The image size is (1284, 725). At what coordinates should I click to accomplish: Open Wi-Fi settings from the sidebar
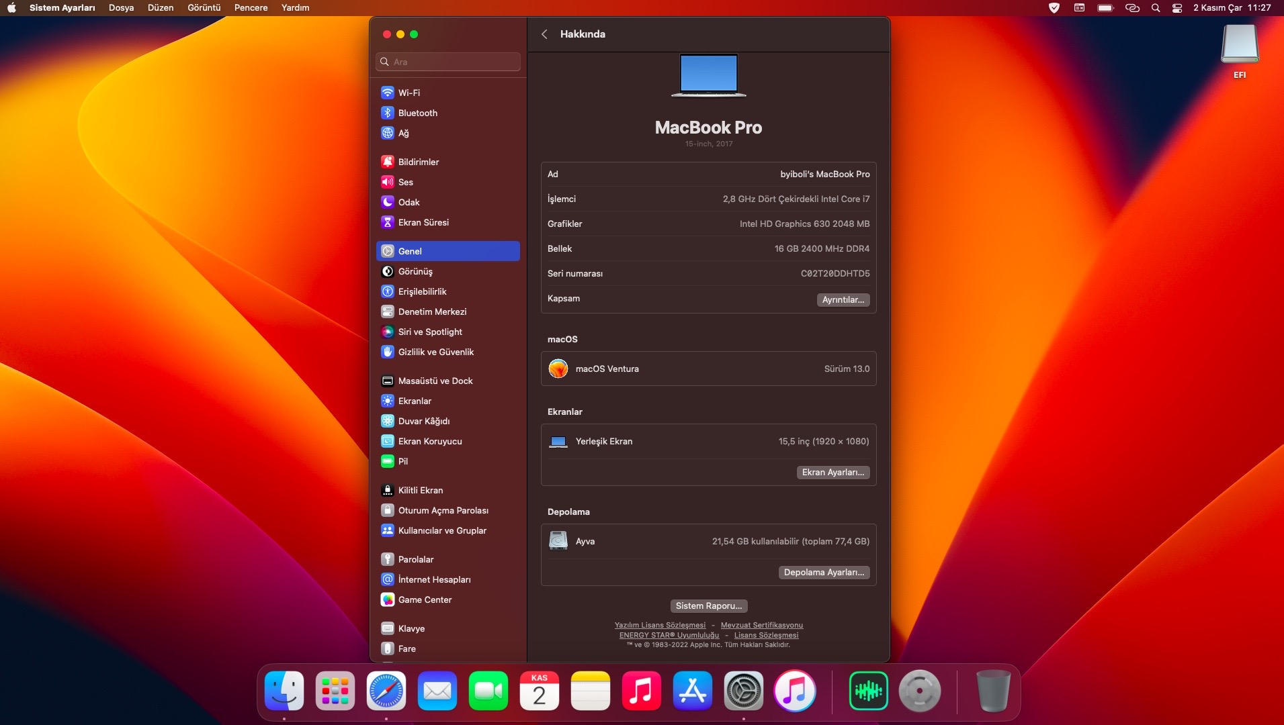tap(409, 93)
